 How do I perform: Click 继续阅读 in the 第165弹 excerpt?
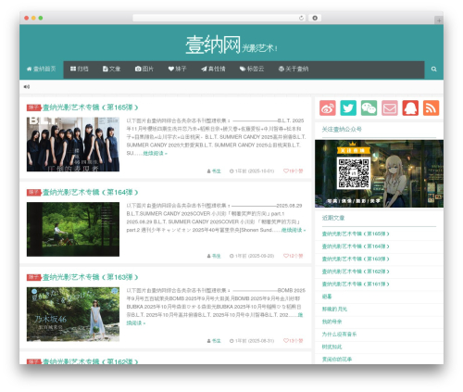pos(155,153)
